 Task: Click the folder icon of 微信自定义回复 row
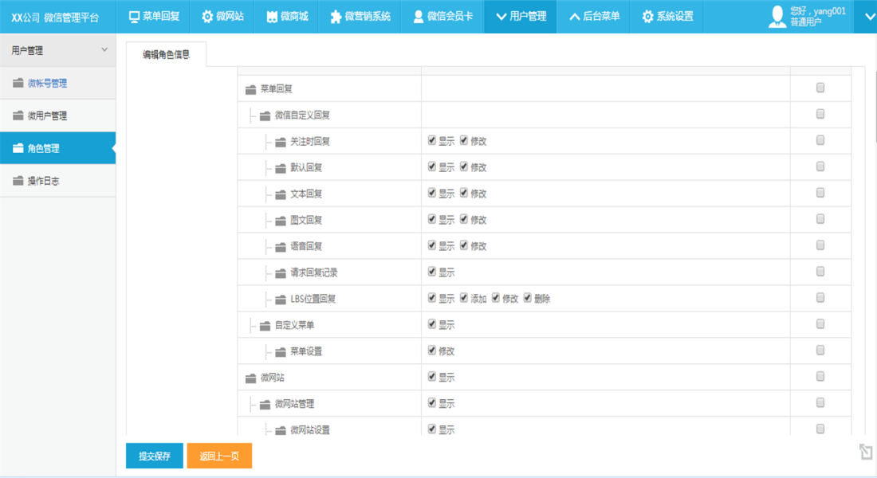pos(265,116)
